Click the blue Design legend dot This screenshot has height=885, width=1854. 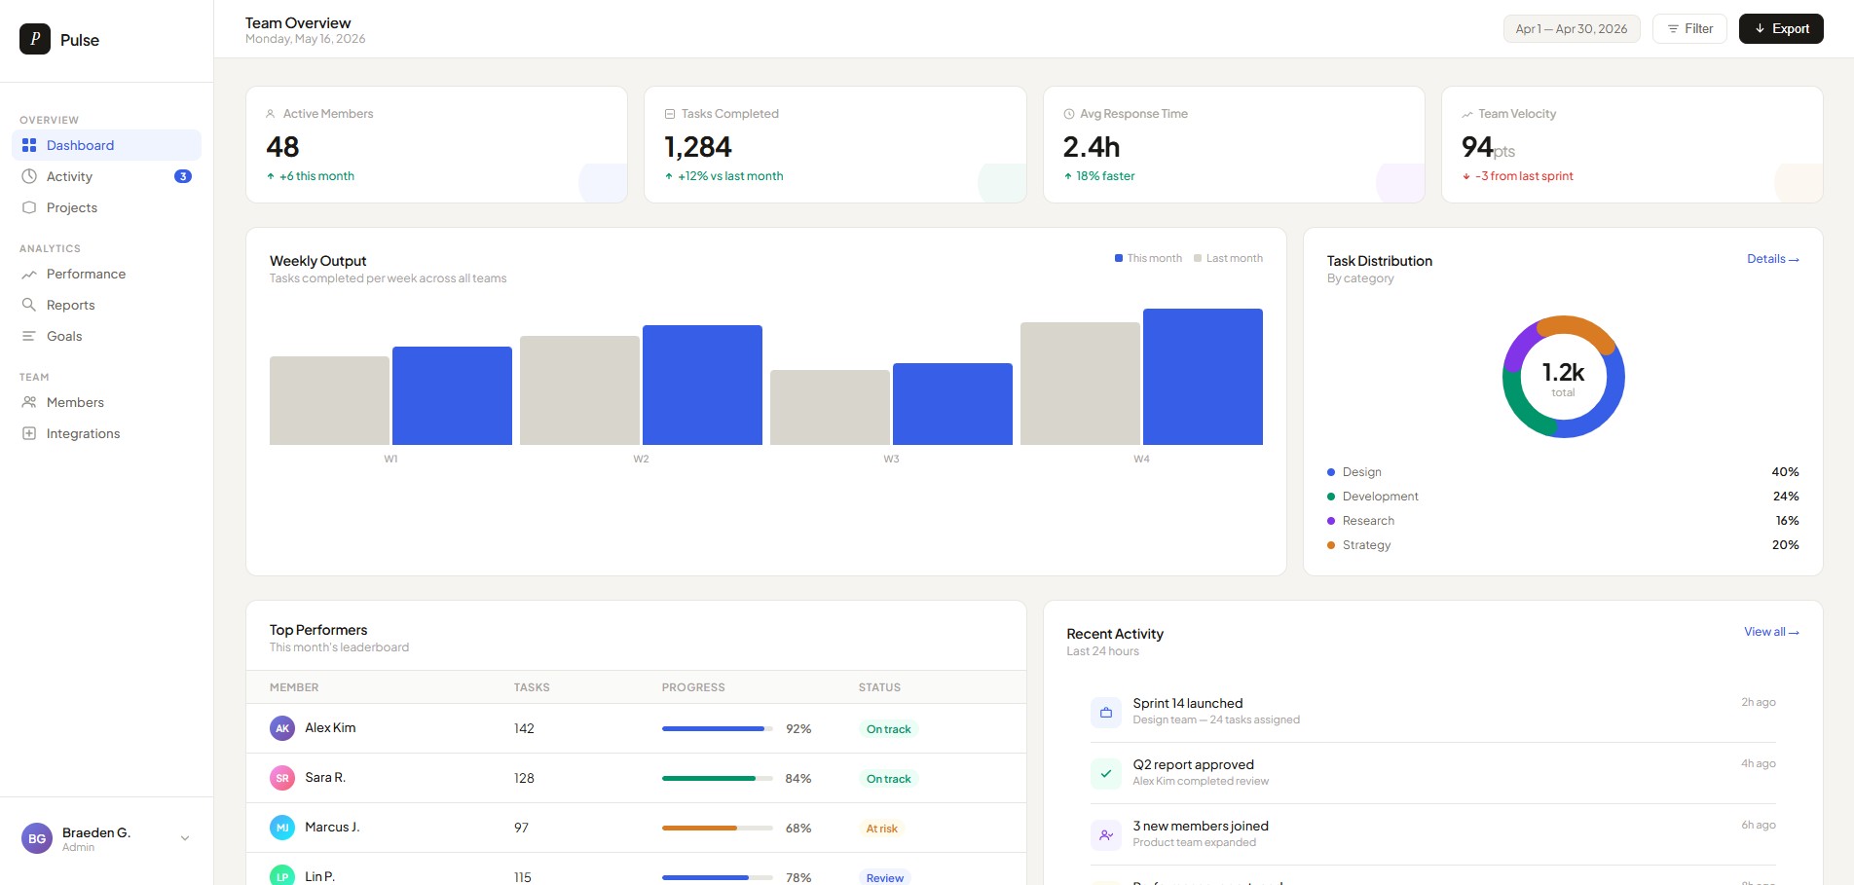1331,472
